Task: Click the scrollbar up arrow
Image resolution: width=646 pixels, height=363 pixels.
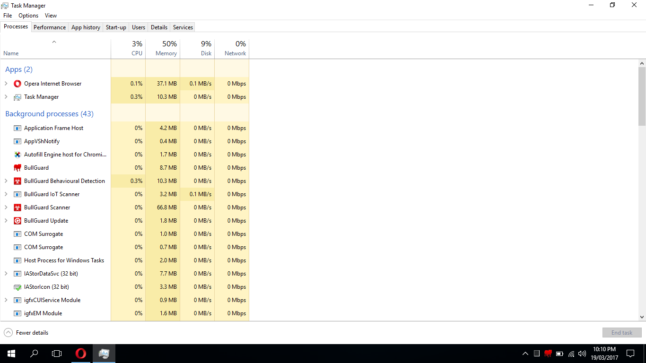Action: tap(642, 63)
